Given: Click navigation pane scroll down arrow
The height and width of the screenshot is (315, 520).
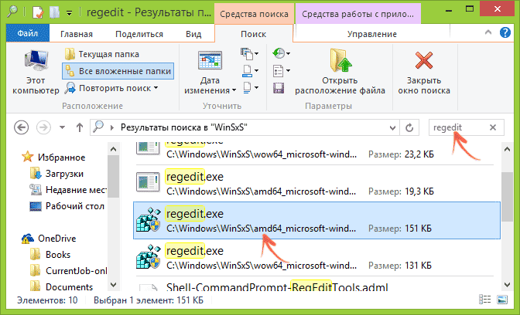Looking at the screenshot, I should [114, 285].
